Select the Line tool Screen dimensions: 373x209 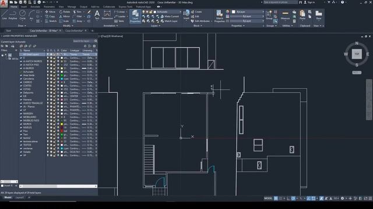point(4,15)
